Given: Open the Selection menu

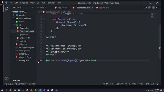Looking at the screenshot, I should [x=24, y=3].
